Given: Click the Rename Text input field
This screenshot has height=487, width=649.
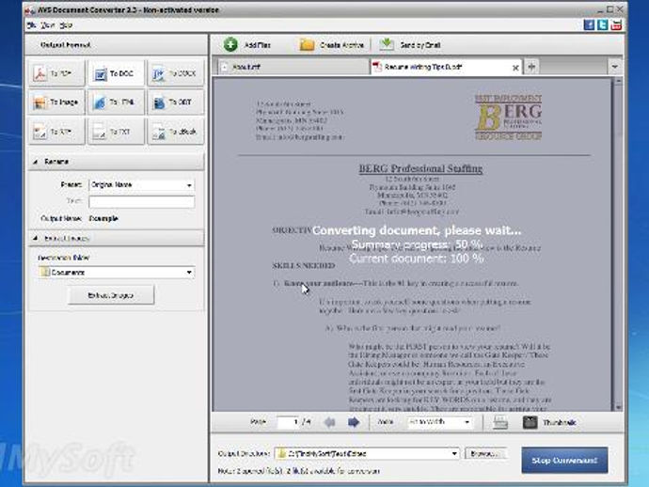Looking at the screenshot, I should point(141,201).
